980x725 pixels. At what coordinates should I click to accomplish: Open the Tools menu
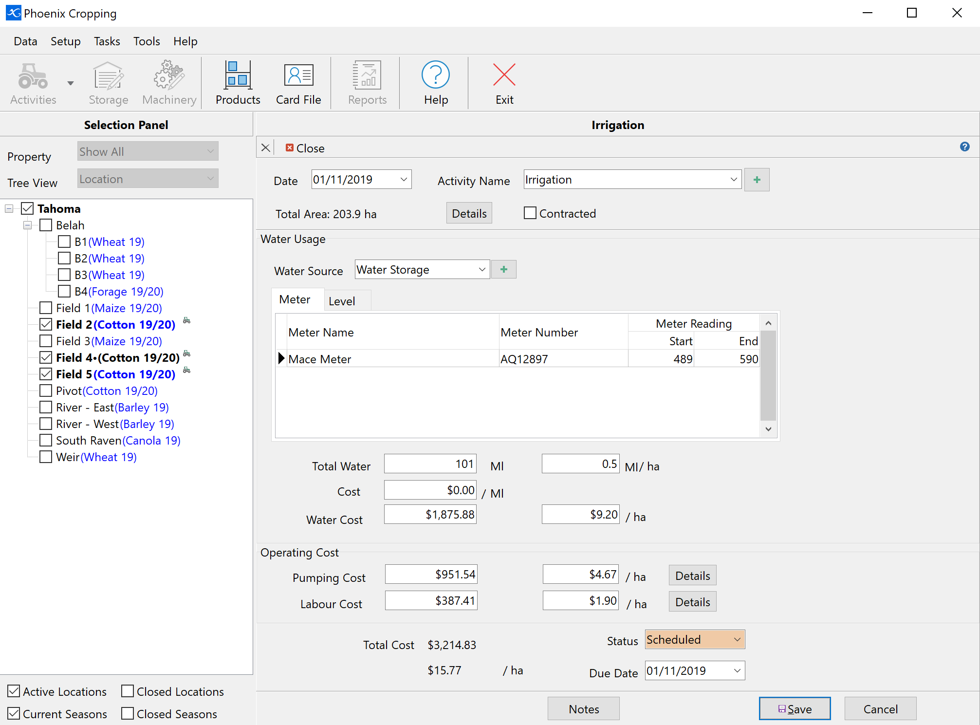(x=147, y=41)
